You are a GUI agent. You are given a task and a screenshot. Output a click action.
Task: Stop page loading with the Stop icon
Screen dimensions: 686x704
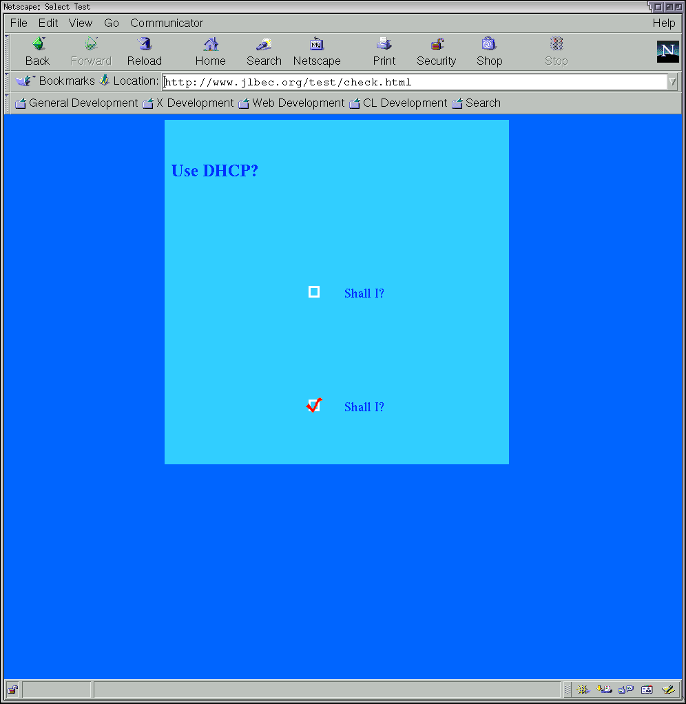557,51
